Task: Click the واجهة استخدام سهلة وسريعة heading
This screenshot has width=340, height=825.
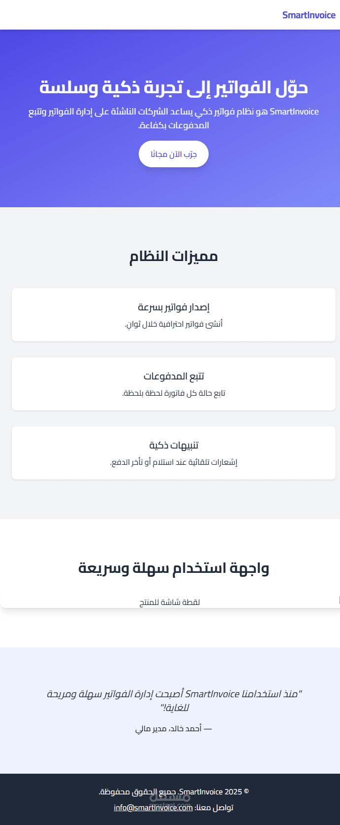Action: (x=174, y=568)
